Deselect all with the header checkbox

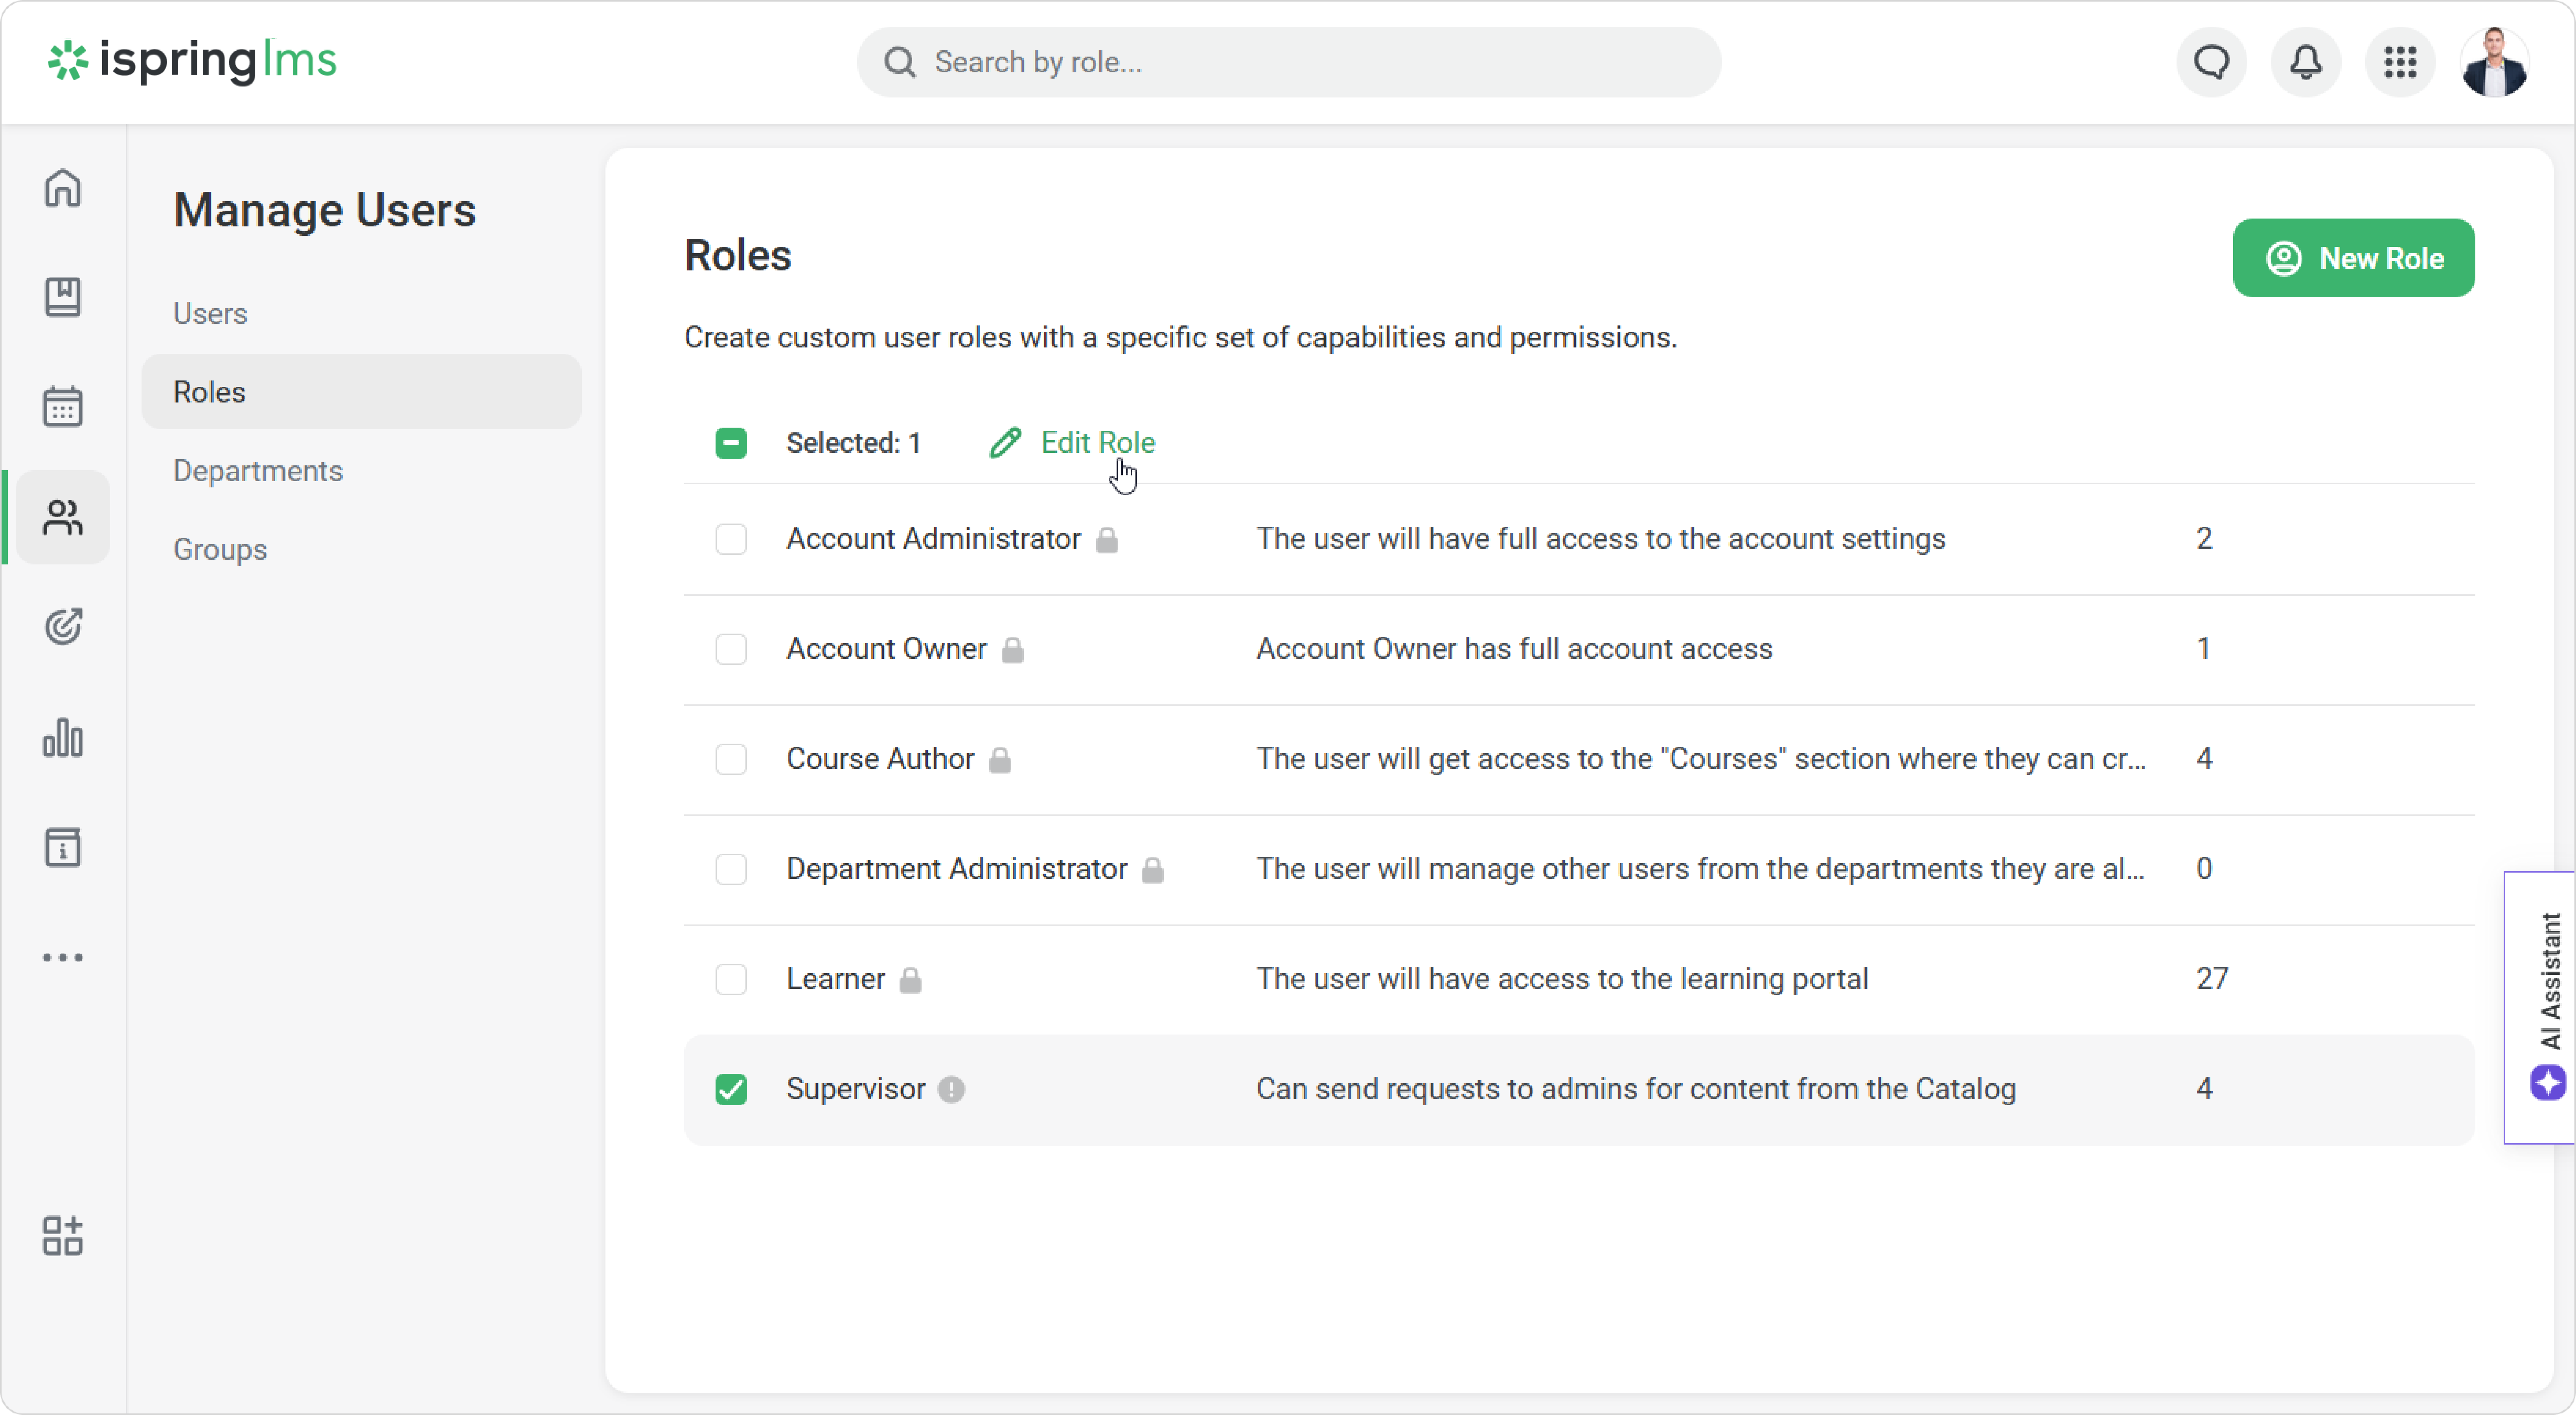coord(731,443)
